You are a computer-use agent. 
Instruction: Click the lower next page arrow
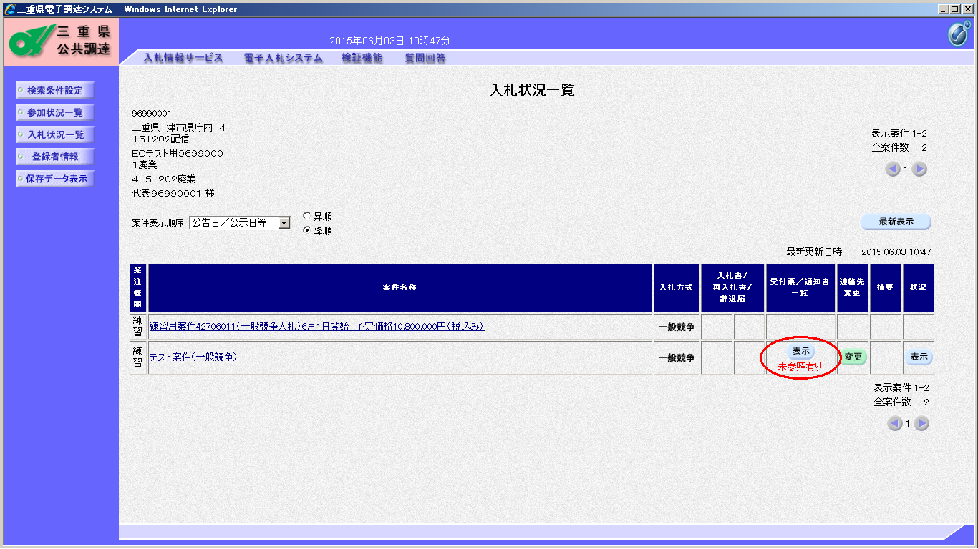tap(922, 424)
